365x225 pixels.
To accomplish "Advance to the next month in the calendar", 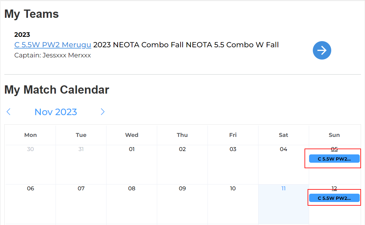I will 103,112.
